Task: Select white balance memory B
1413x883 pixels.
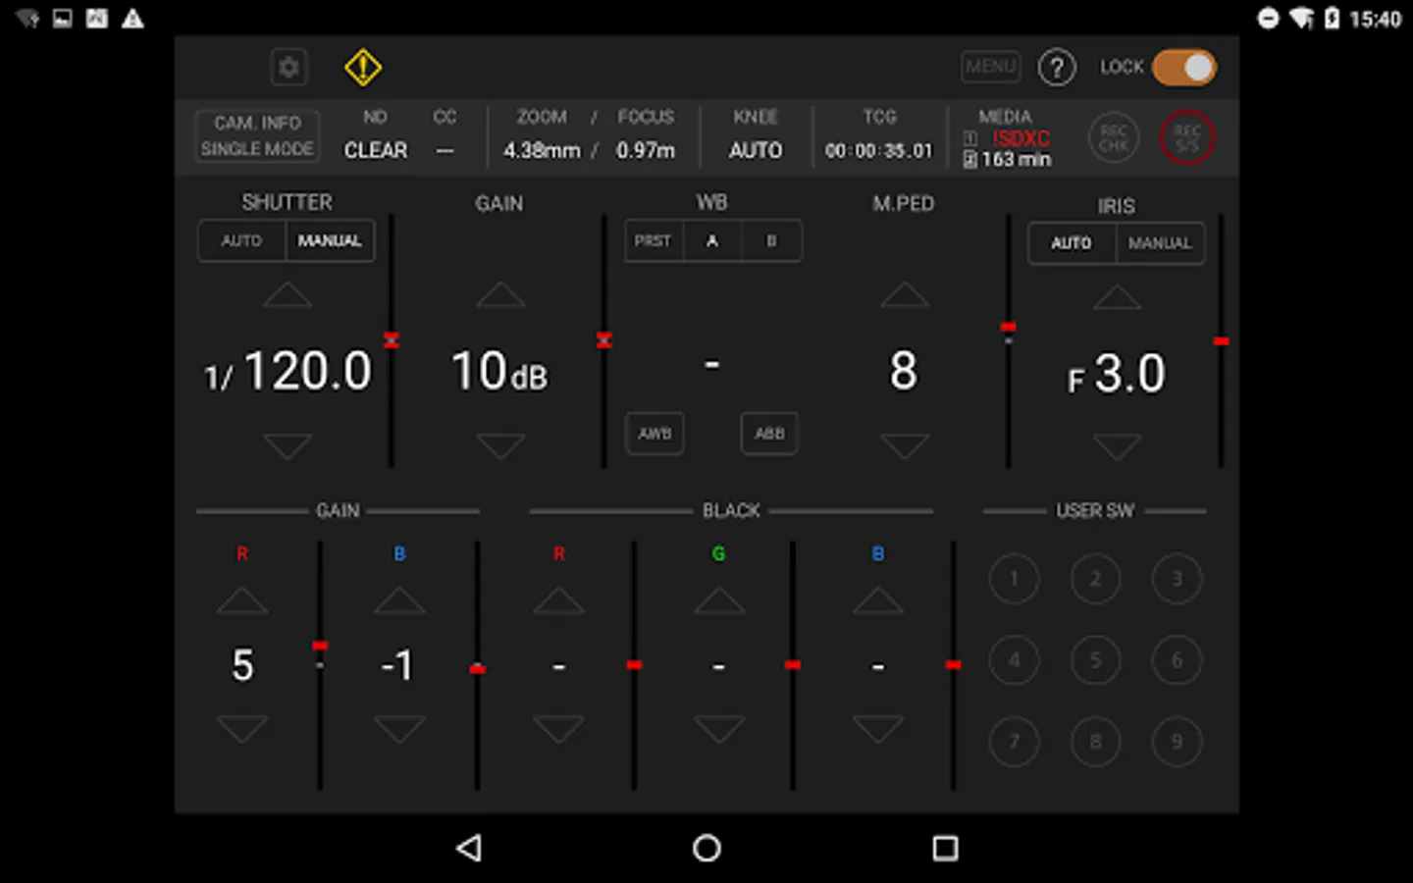Action: [x=771, y=240]
